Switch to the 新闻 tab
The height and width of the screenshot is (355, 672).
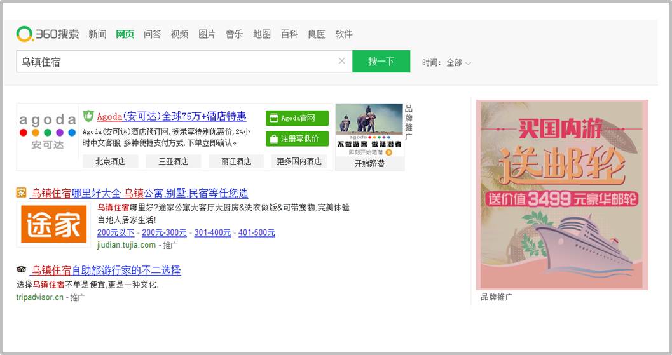coord(97,34)
